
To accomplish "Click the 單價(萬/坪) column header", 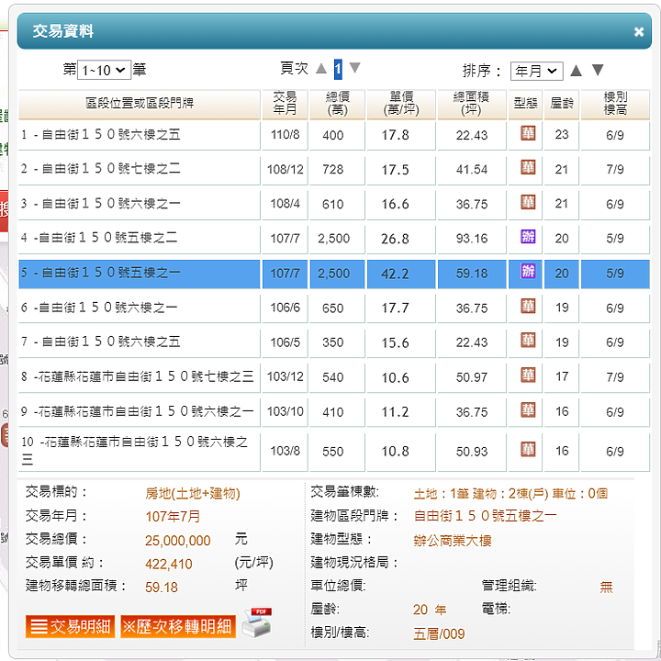I will (x=401, y=104).
